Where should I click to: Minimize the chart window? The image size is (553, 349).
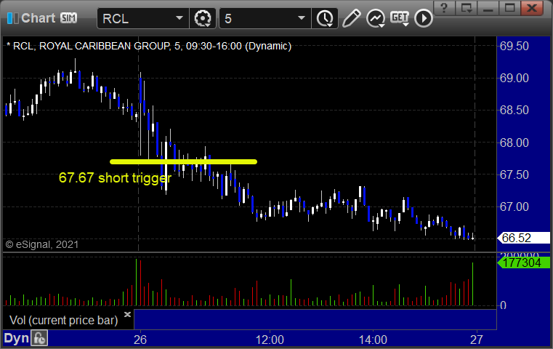(x=488, y=8)
